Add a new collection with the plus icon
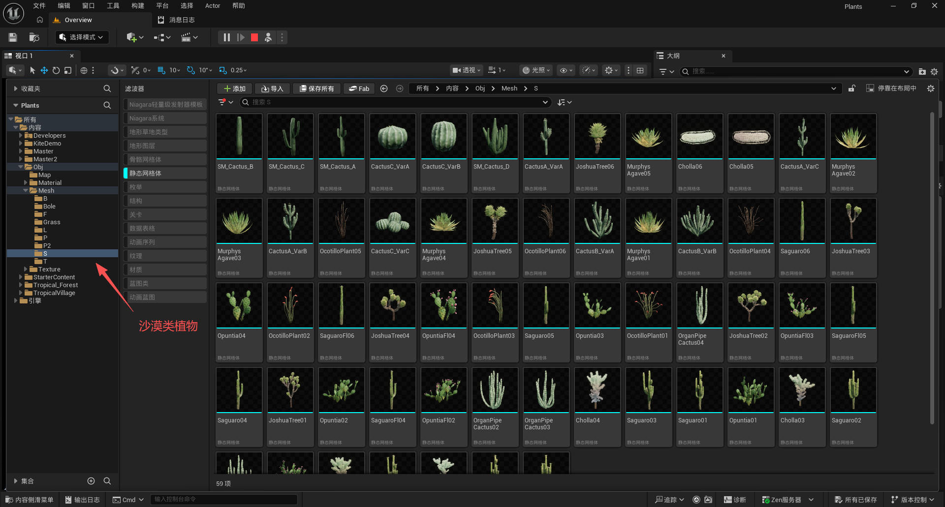The image size is (945, 507). 91,481
